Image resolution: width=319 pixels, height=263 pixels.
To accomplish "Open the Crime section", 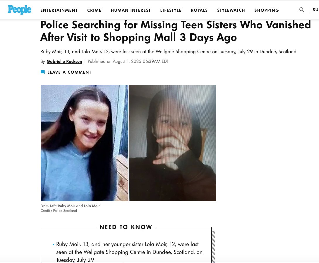I will click(x=94, y=10).
